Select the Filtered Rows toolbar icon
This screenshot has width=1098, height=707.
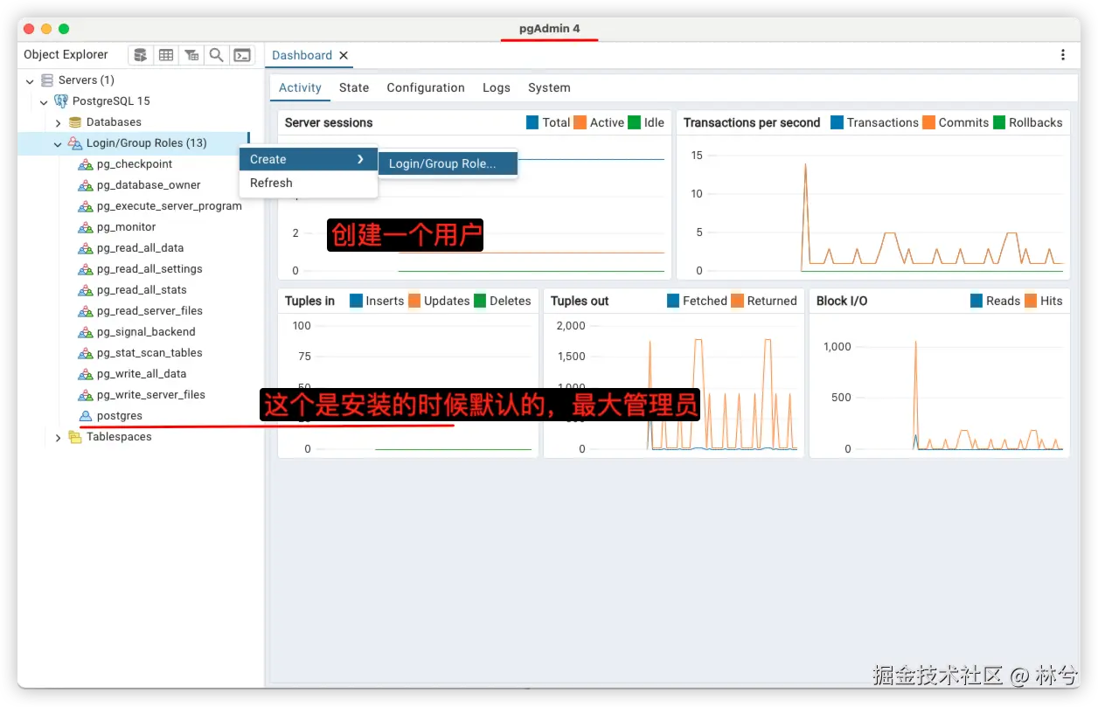[x=191, y=55]
